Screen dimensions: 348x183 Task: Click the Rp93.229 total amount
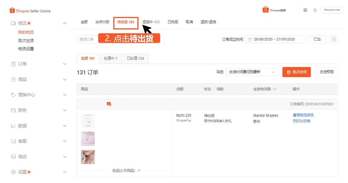click(184, 115)
